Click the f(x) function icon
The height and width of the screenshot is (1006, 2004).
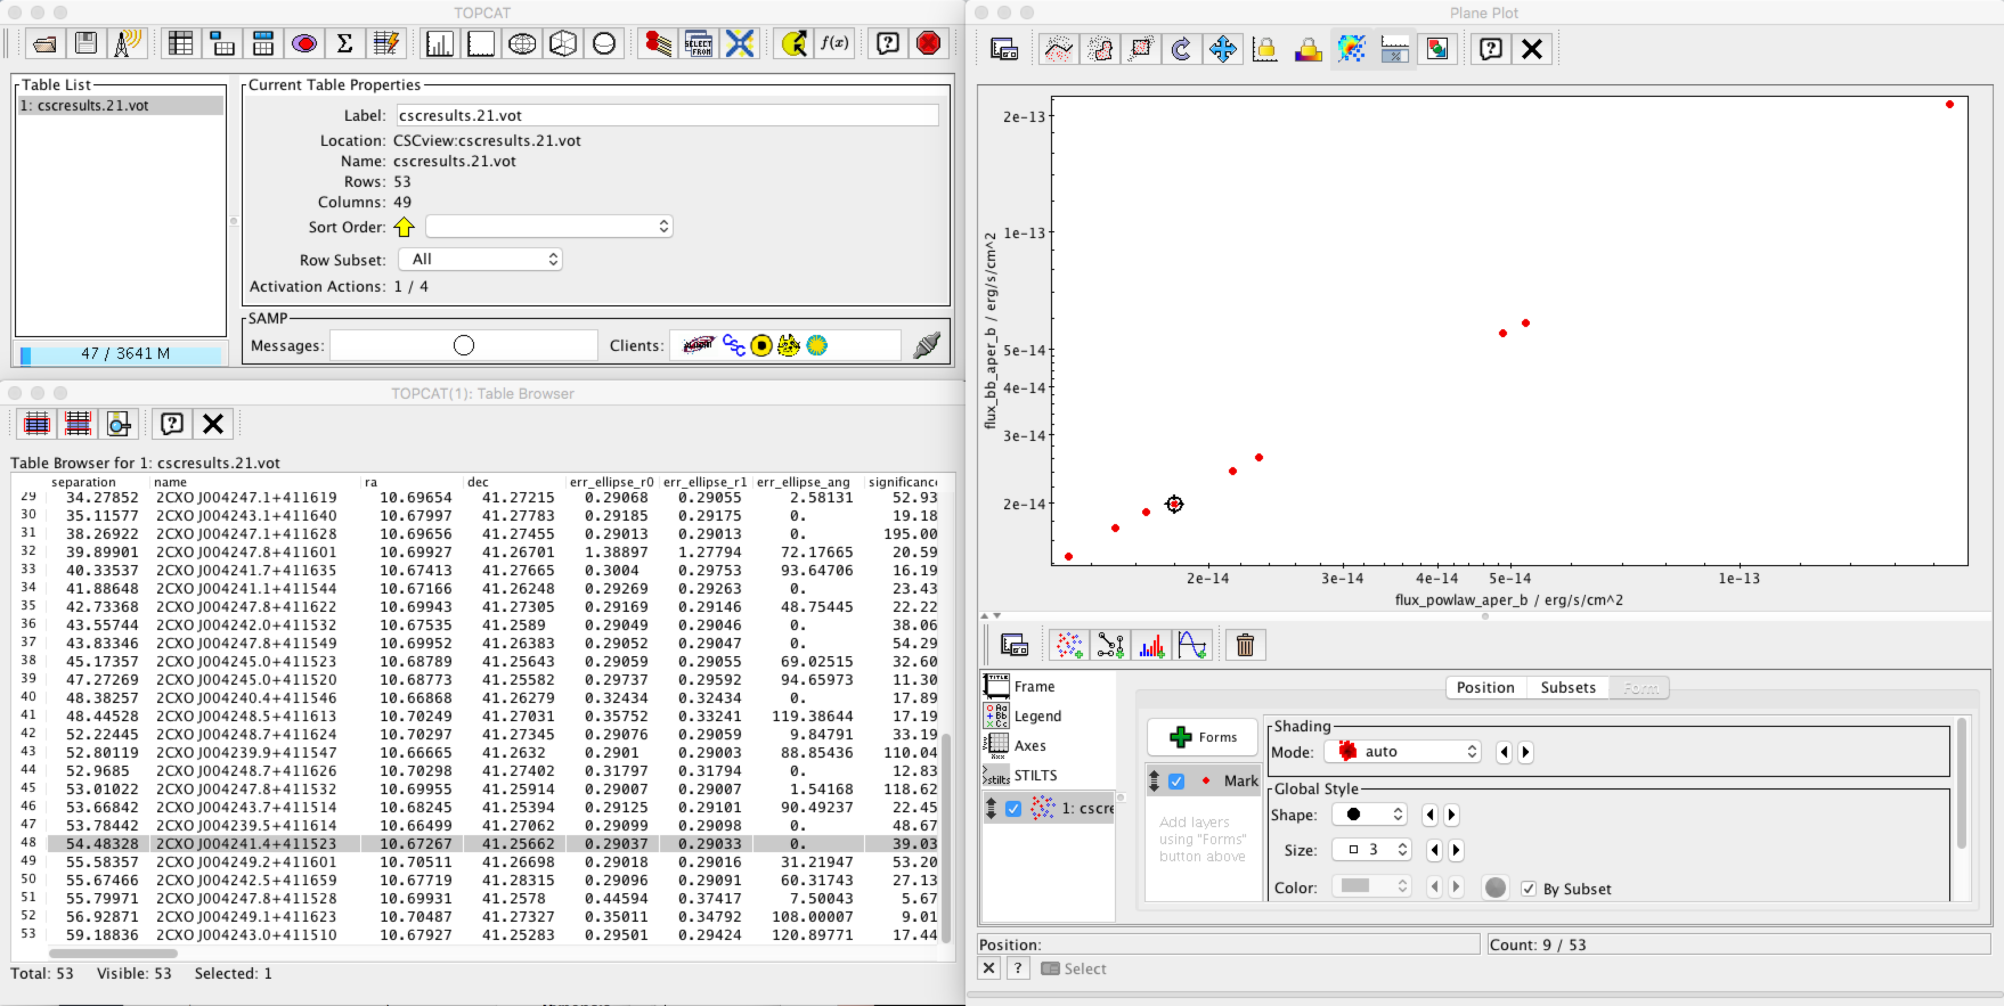(834, 43)
